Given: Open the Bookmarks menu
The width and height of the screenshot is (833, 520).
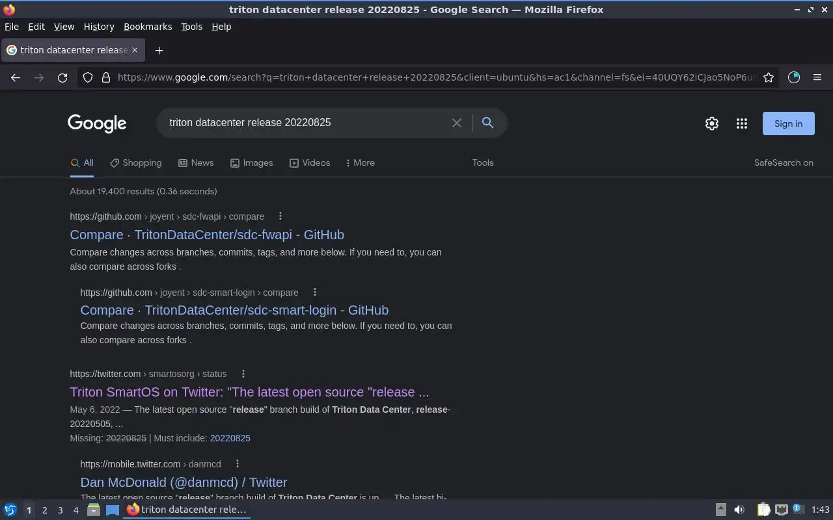Looking at the screenshot, I should tap(148, 27).
